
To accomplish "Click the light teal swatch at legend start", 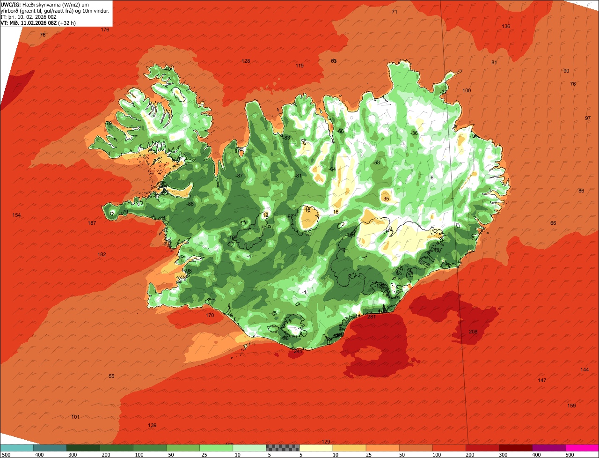I will 16,448.
